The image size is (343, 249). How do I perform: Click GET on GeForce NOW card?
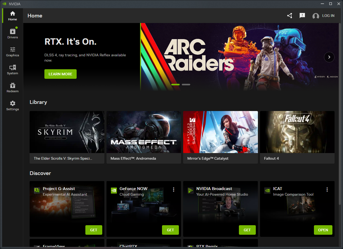tap(170, 230)
